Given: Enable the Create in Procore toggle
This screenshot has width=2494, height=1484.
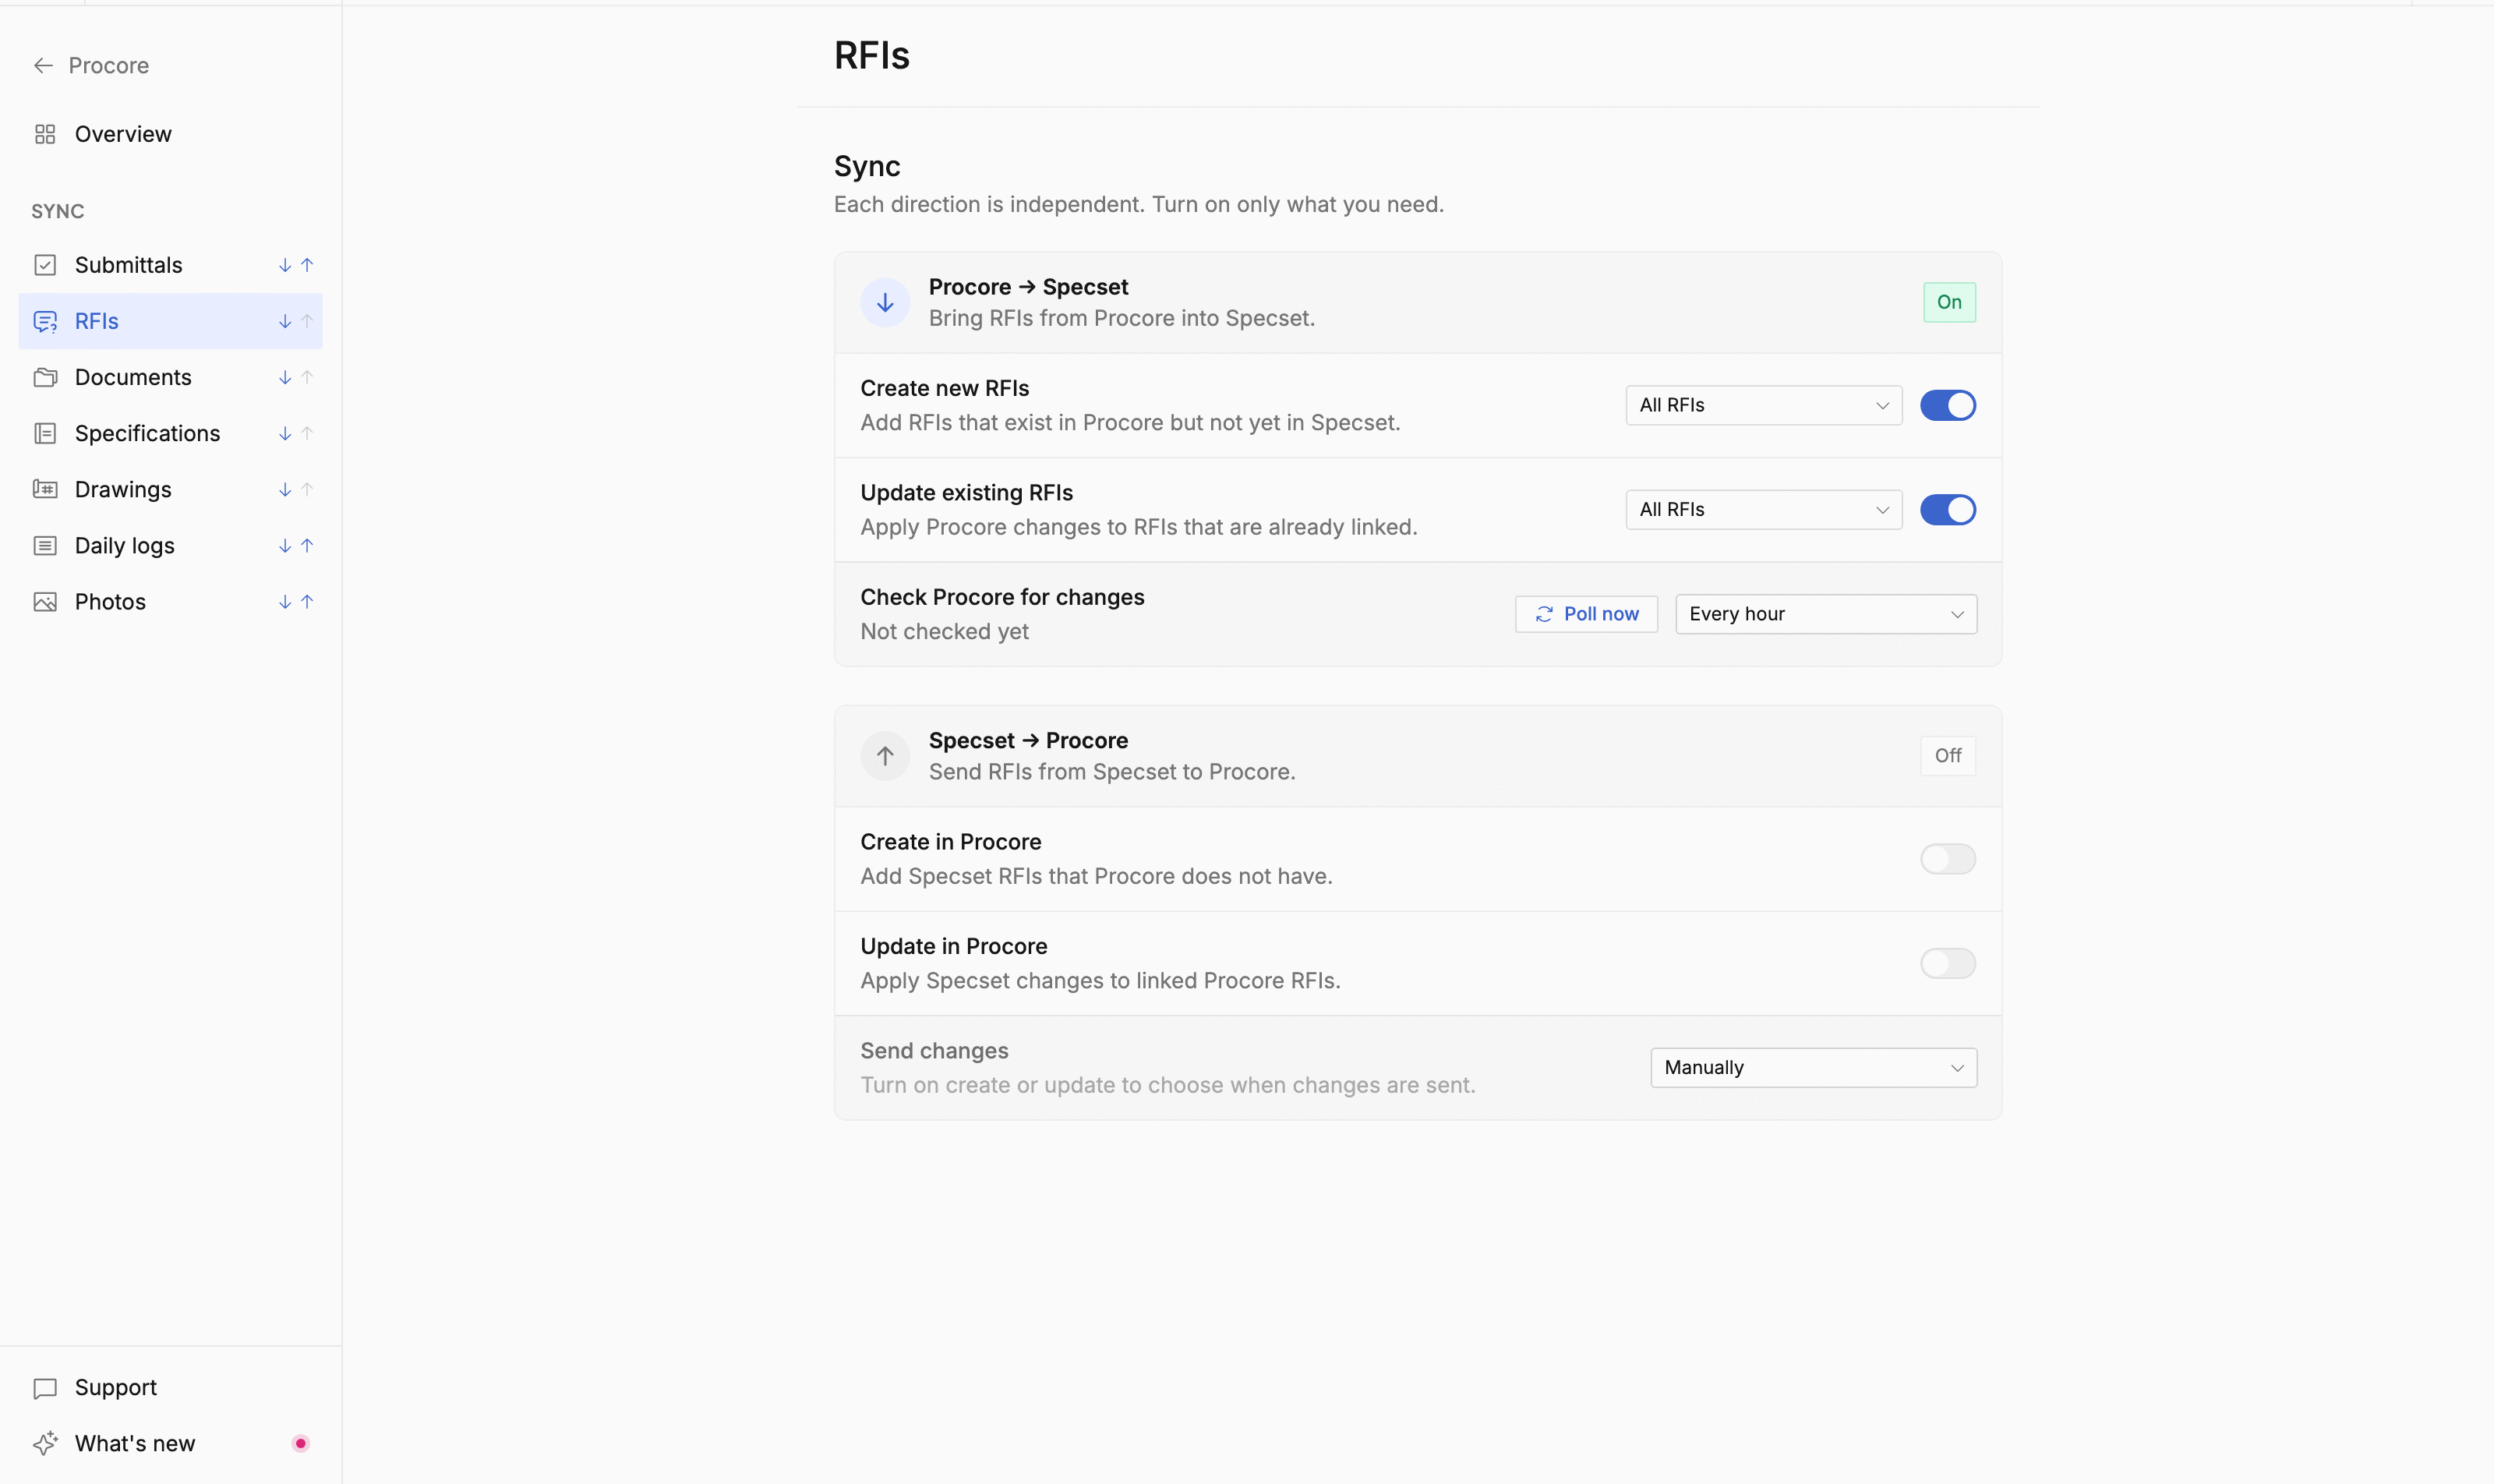Looking at the screenshot, I should pyautogui.click(x=1947, y=859).
